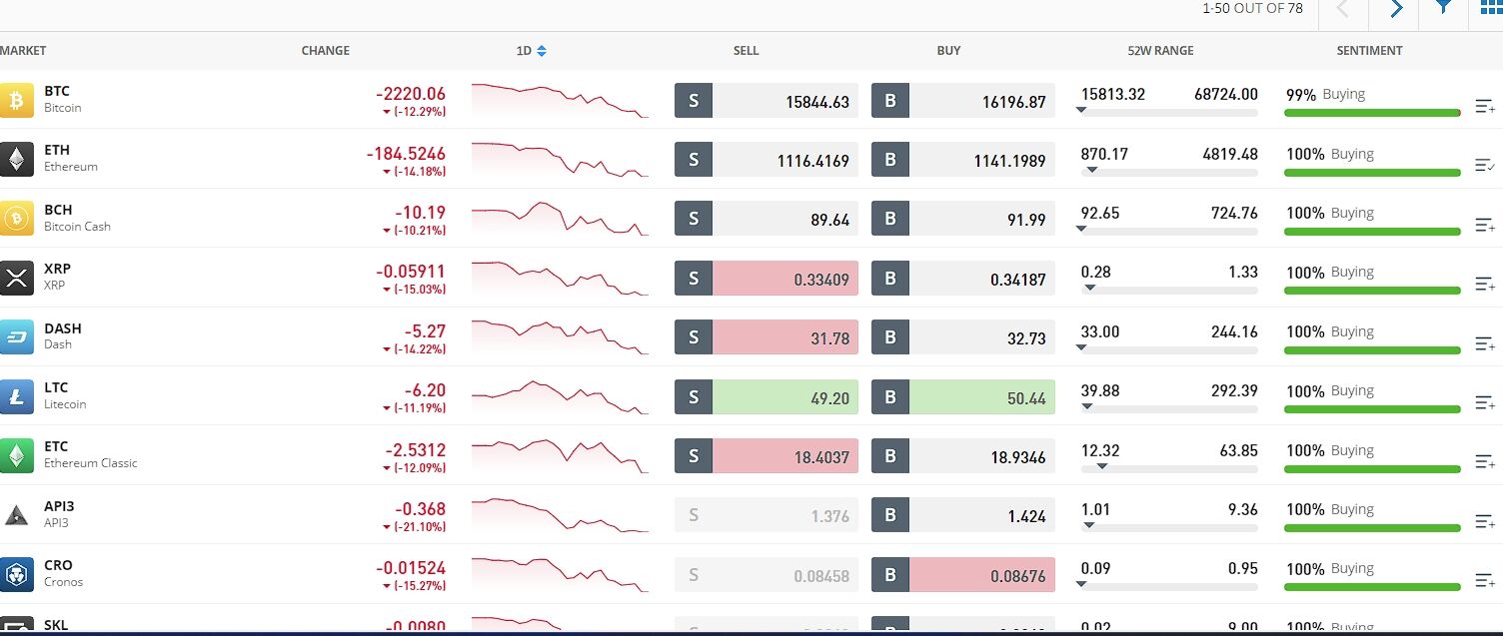
Task: Click the Bitcoin coin icon
Action: click(16, 100)
